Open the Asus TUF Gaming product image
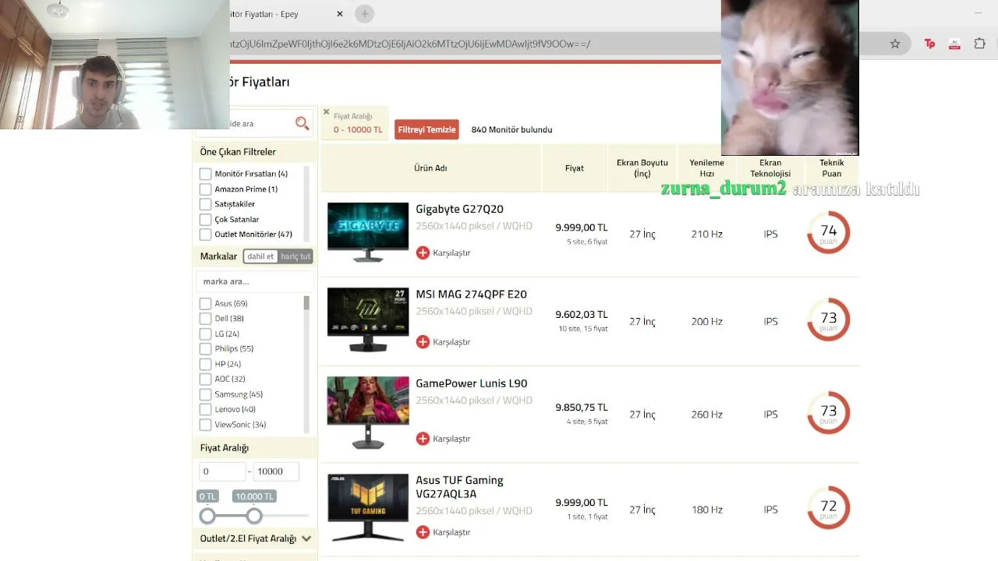The height and width of the screenshot is (561, 998). tap(368, 508)
